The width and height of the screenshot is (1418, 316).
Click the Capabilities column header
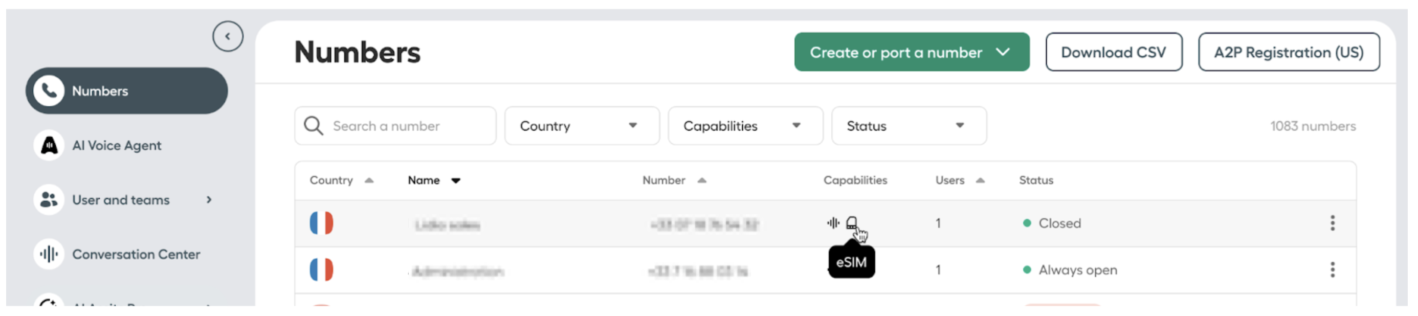(855, 180)
